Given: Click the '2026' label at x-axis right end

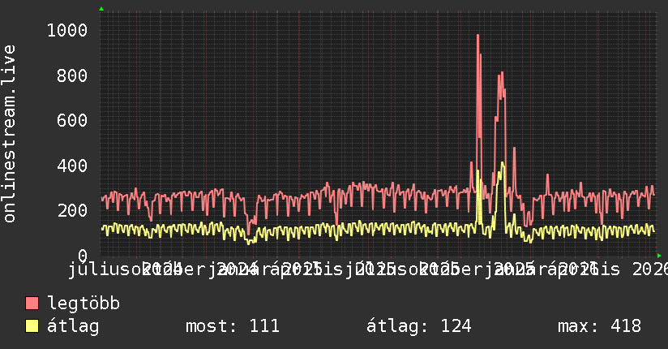Looking at the screenshot, I should pyautogui.click(x=650, y=269).
